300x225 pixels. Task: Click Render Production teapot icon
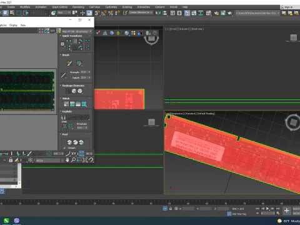pyautogui.click(x=230, y=13)
